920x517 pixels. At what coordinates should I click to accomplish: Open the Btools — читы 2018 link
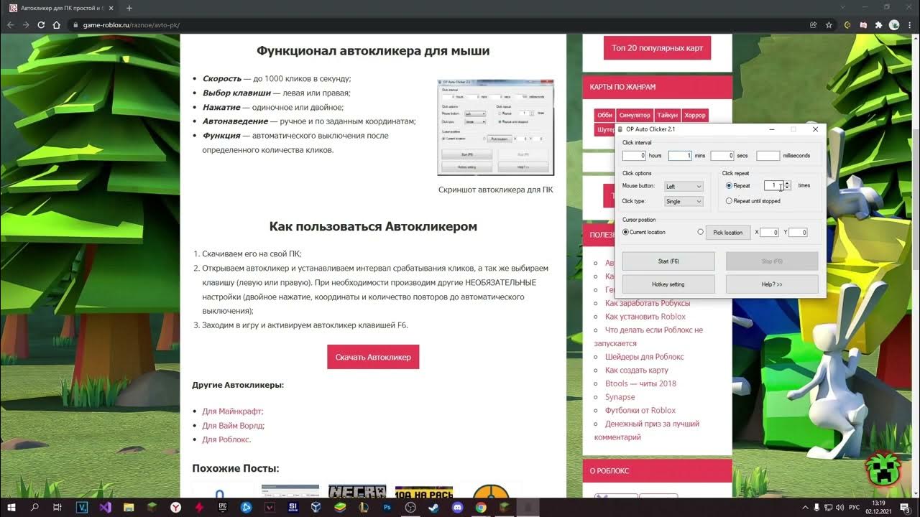click(x=640, y=383)
